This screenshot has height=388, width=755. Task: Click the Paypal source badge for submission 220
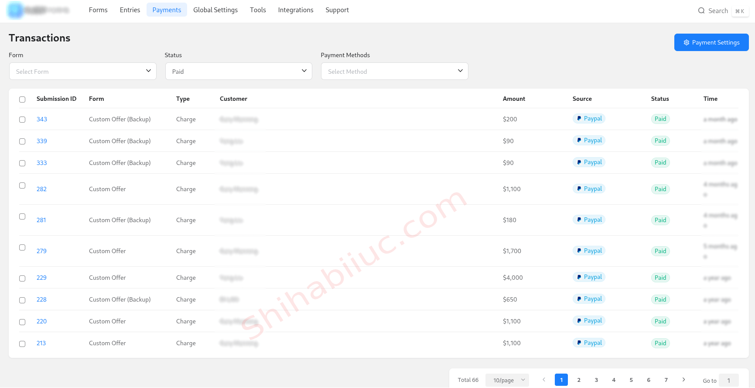pyautogui.click(x=589, y=321)
